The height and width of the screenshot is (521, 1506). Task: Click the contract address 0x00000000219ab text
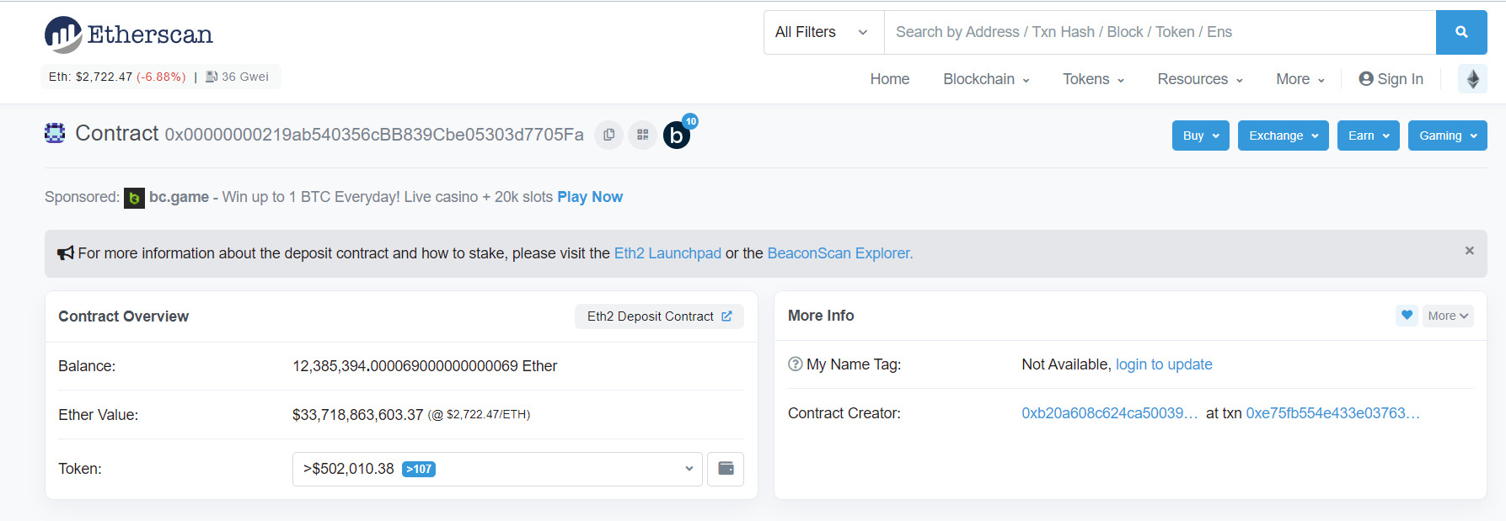tap(373, 135)
